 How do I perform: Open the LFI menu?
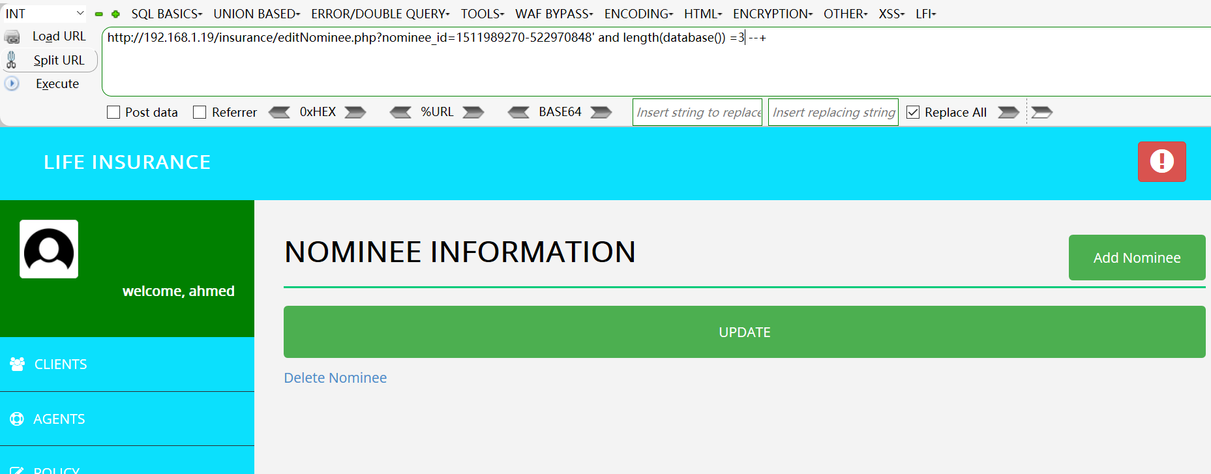tap(926, 14)
